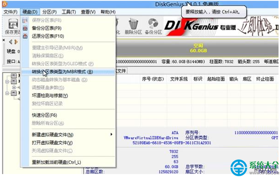Click the 磁头 column header
280x177 pixels.
234,79
